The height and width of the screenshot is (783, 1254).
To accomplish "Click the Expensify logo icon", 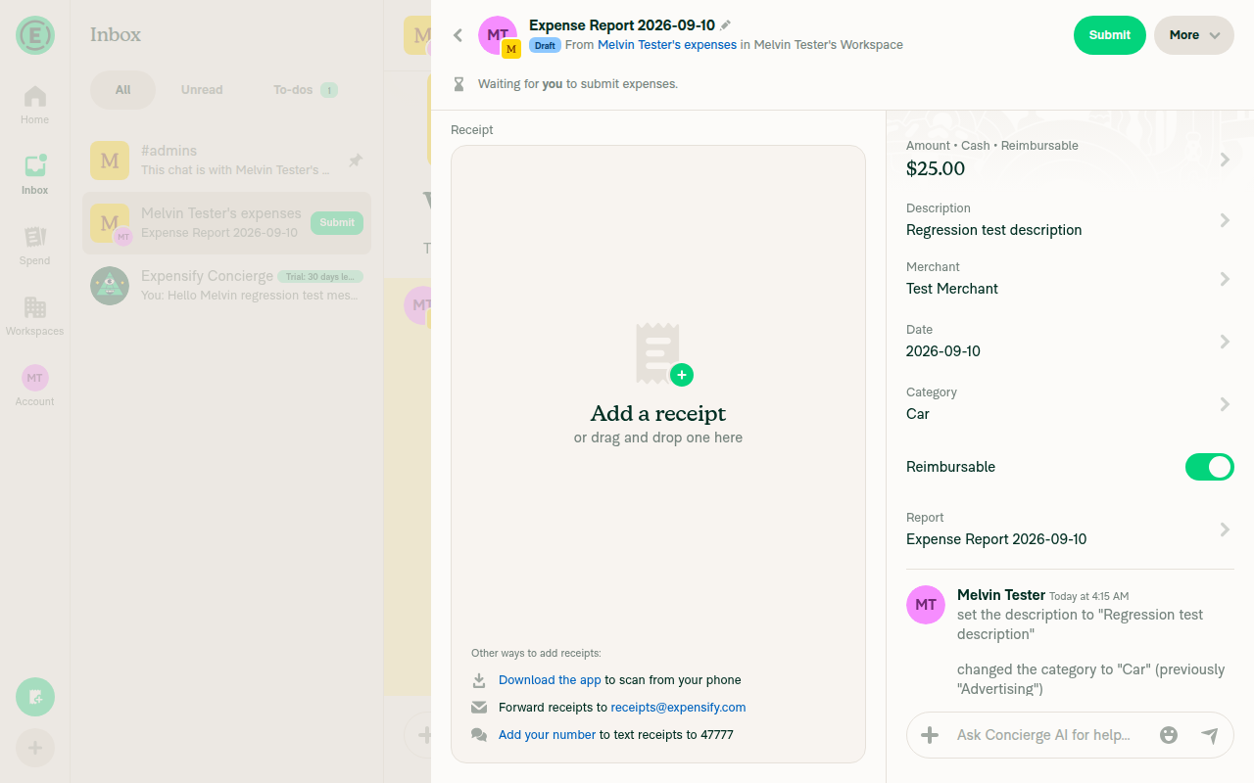I will 35,35.
